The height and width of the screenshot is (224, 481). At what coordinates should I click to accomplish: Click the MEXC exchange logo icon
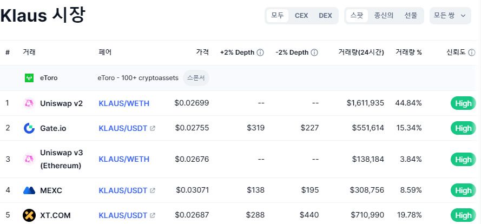29,190
